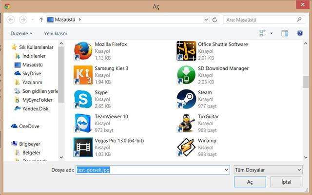312x195 pixels.
Task: Toggle the preview pane icon
Action: (x=285, y=33)
